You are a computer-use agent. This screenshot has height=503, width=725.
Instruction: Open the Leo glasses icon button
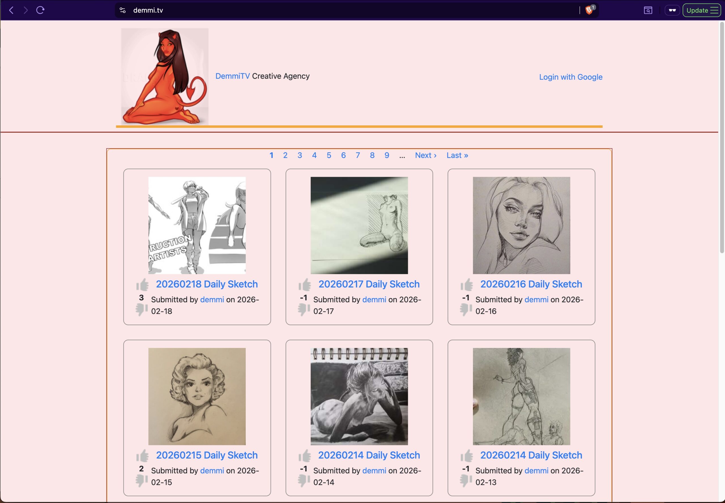point(672,10)
